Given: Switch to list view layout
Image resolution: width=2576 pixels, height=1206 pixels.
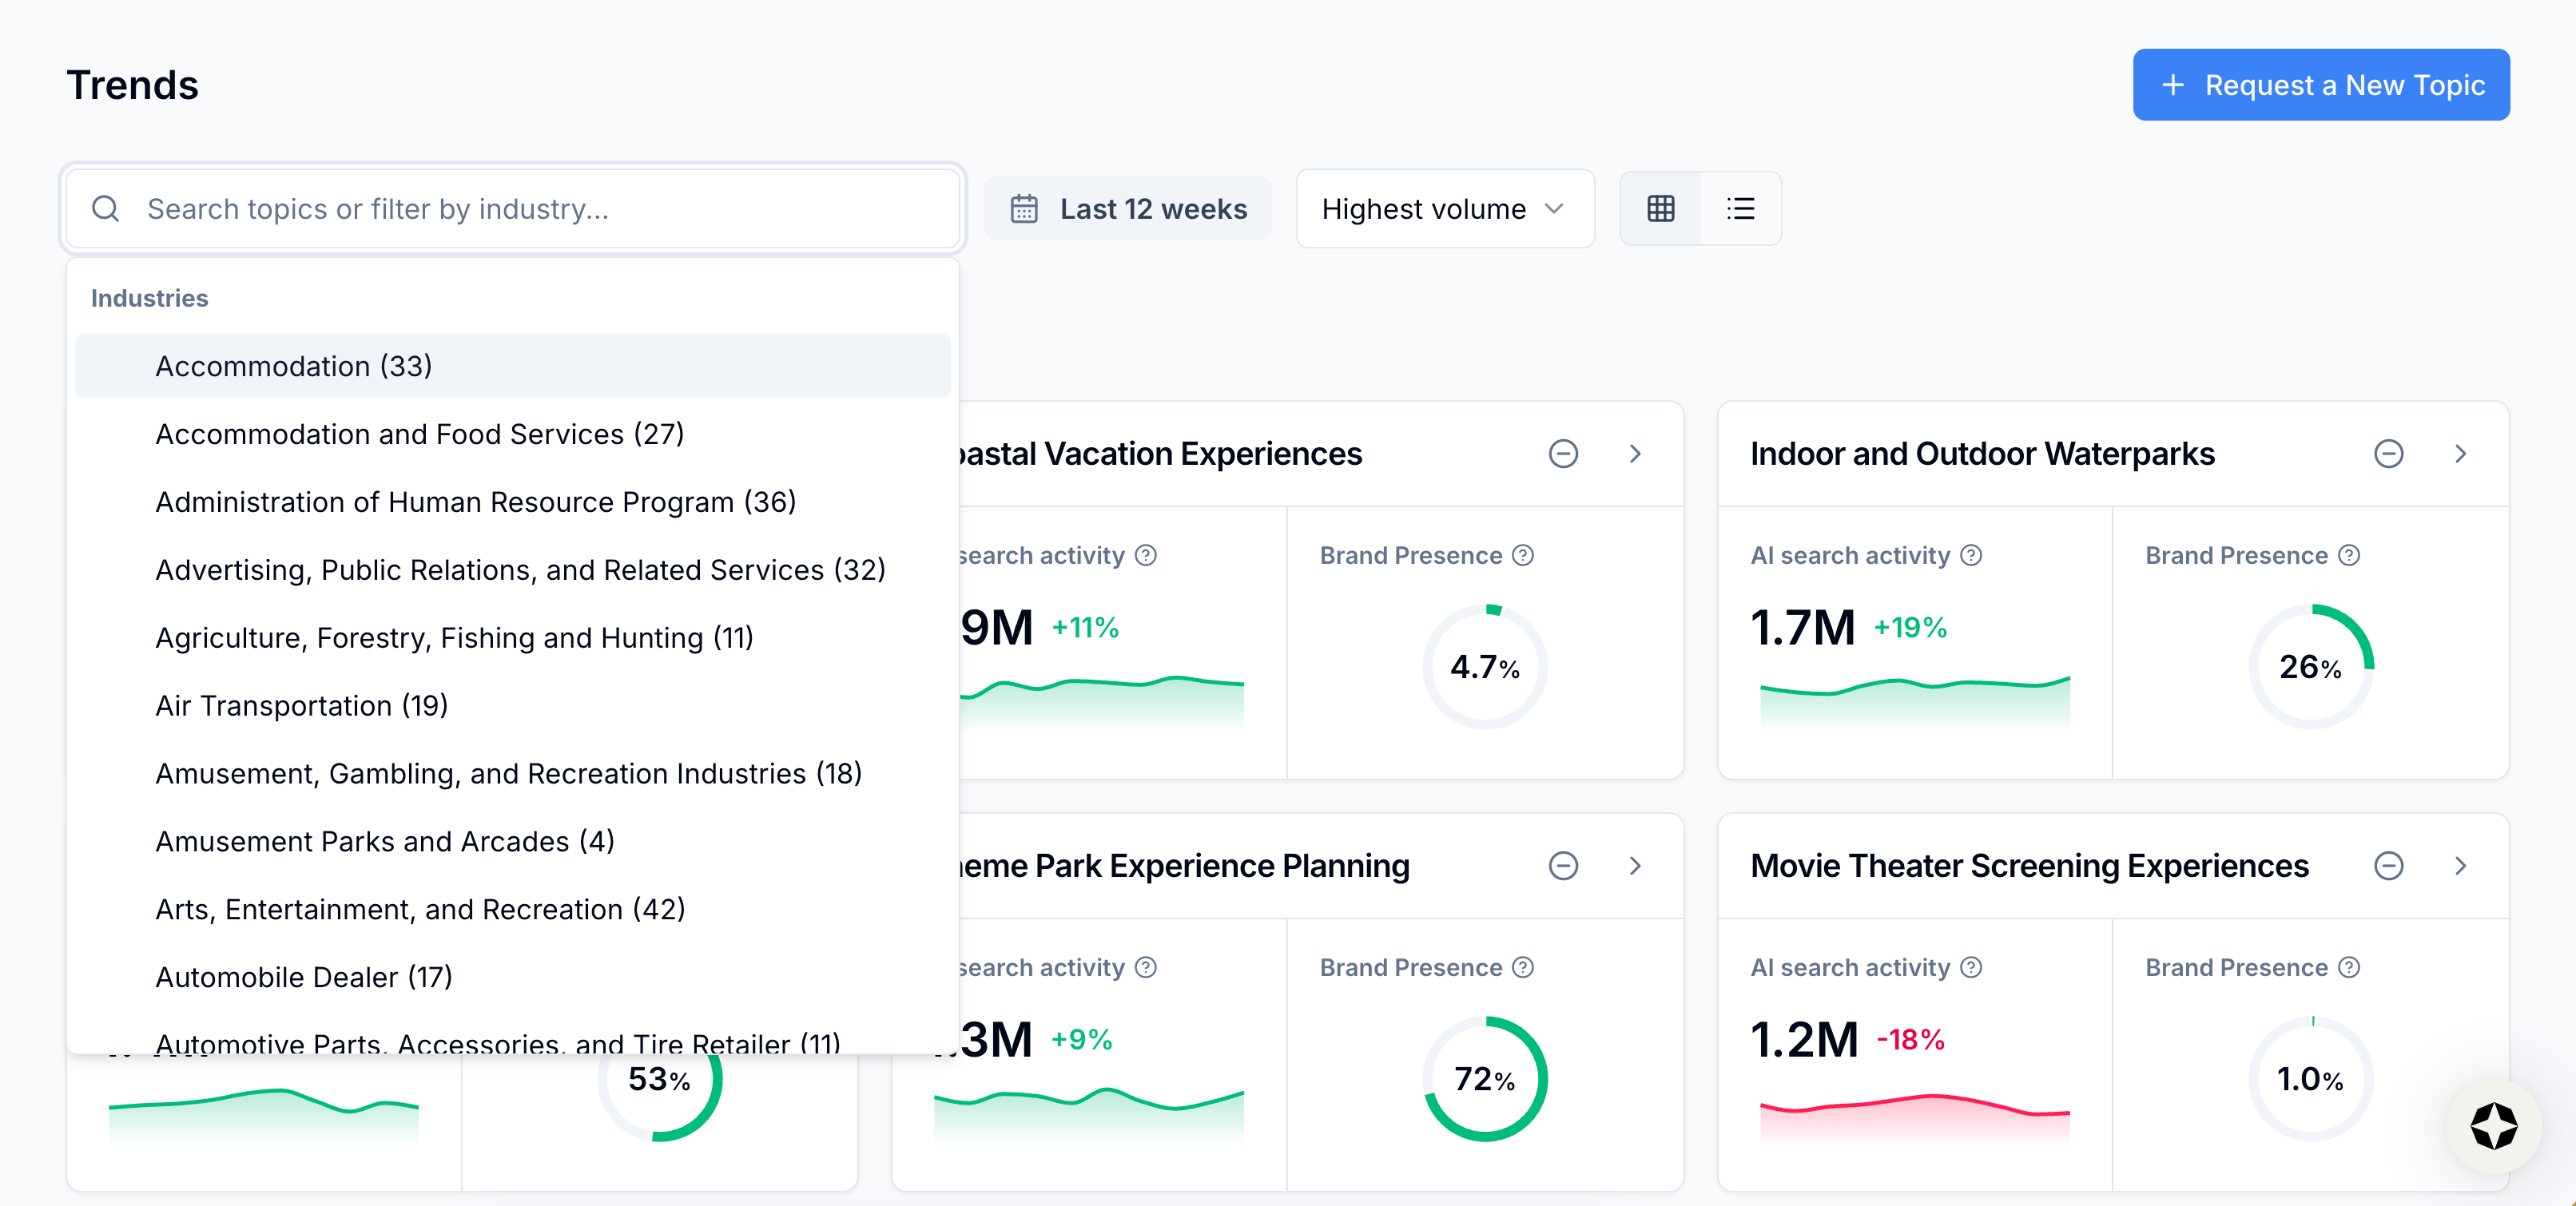Looking at the screenshot, I should (x=1740, y=208).
